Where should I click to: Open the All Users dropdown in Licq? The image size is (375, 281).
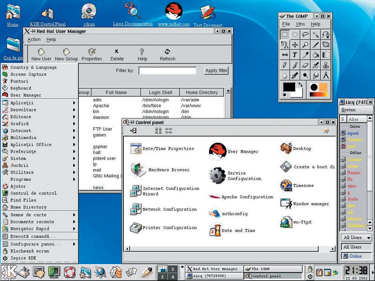[356, 237]
